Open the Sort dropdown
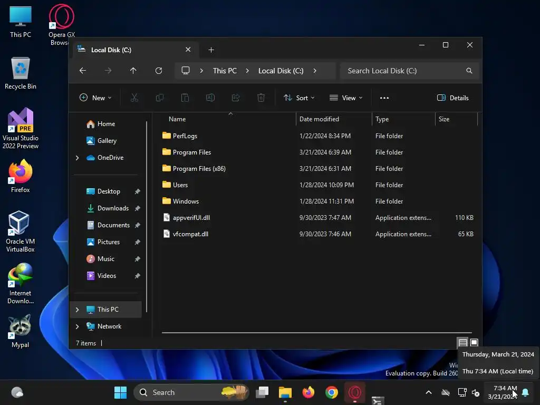Viewport: 540px width, 405px height. pos(299,98)
